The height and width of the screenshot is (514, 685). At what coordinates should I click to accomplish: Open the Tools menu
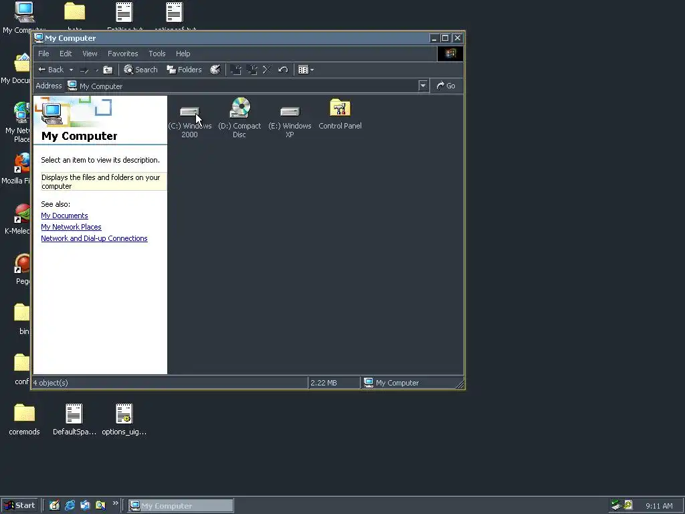tap(157, 54)
